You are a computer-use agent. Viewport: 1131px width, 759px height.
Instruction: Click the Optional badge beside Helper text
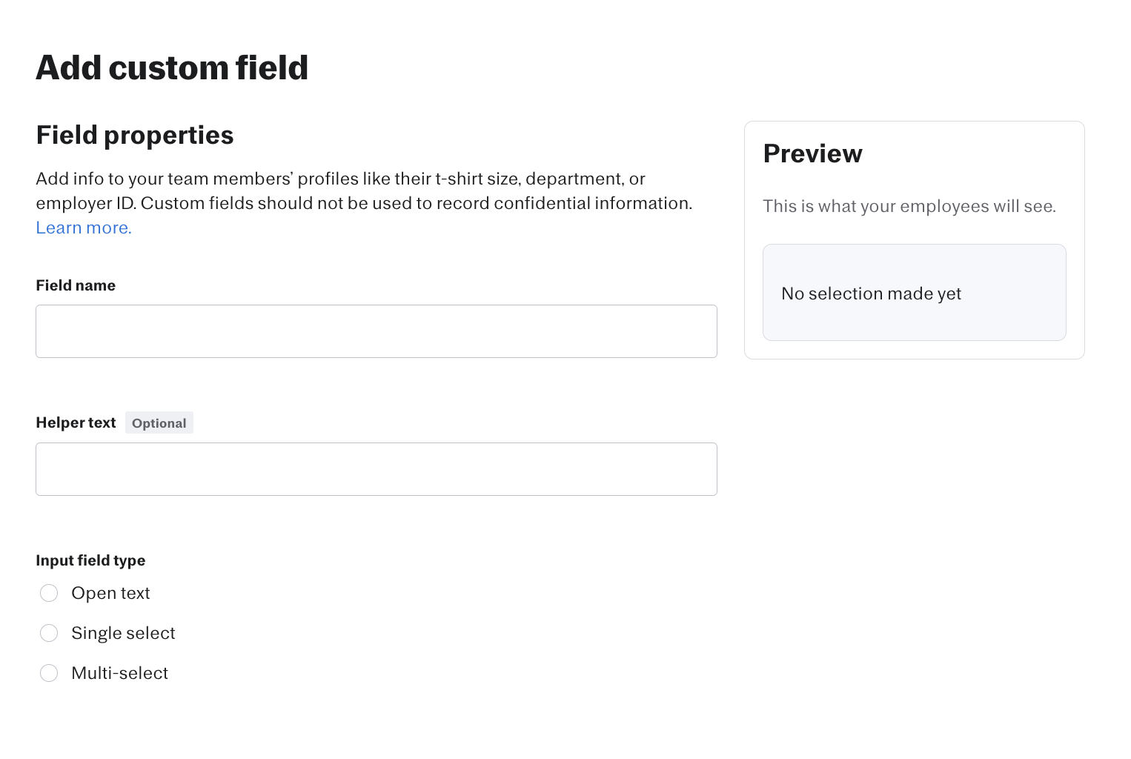159,423
